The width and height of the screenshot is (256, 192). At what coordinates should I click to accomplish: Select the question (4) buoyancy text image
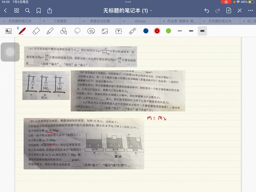click(x=128, y=91)
